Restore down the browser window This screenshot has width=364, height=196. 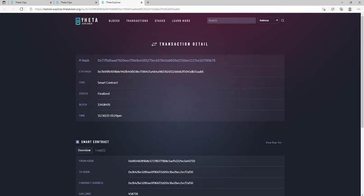[351, 2]
